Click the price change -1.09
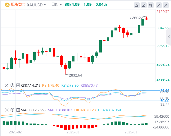This screenshot has height=136, width=171. [x=87, y=4]
